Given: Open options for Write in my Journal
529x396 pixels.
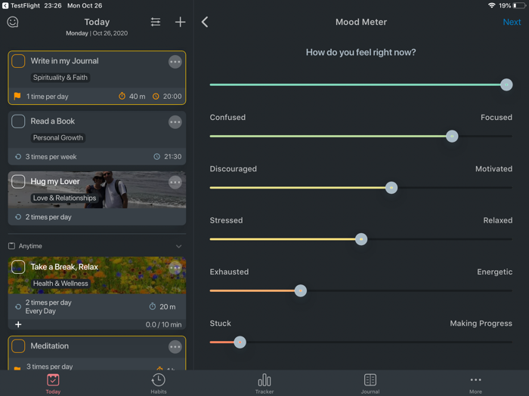Looking at the screenshot, I should (x=175, y=62).
